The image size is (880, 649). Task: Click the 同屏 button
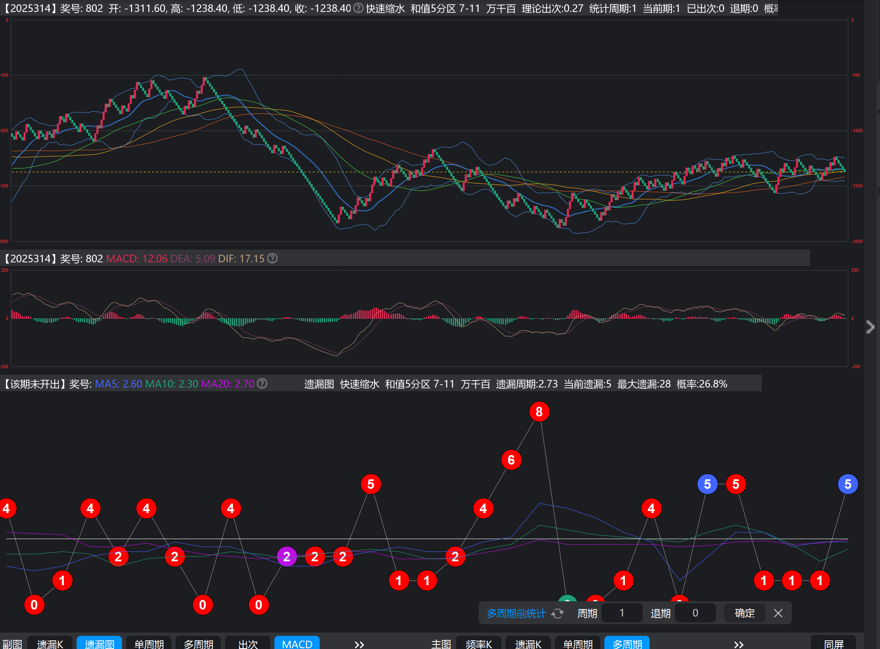833,644
